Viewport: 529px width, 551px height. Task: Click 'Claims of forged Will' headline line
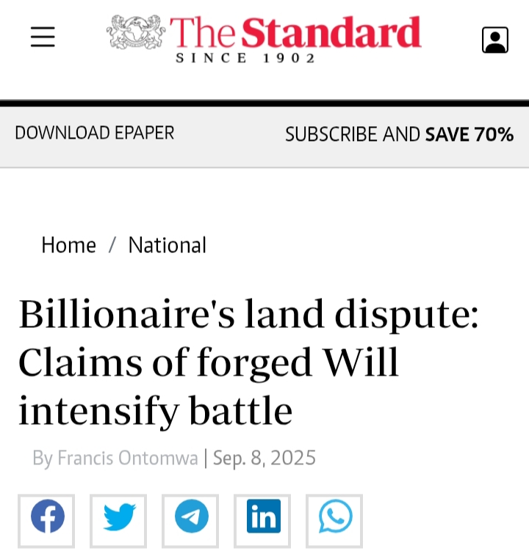[209, 362]
